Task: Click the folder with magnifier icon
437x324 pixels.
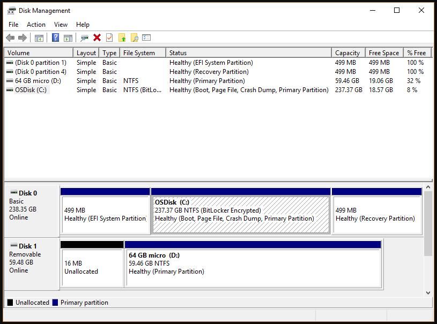Action: [x=134, y=37]
